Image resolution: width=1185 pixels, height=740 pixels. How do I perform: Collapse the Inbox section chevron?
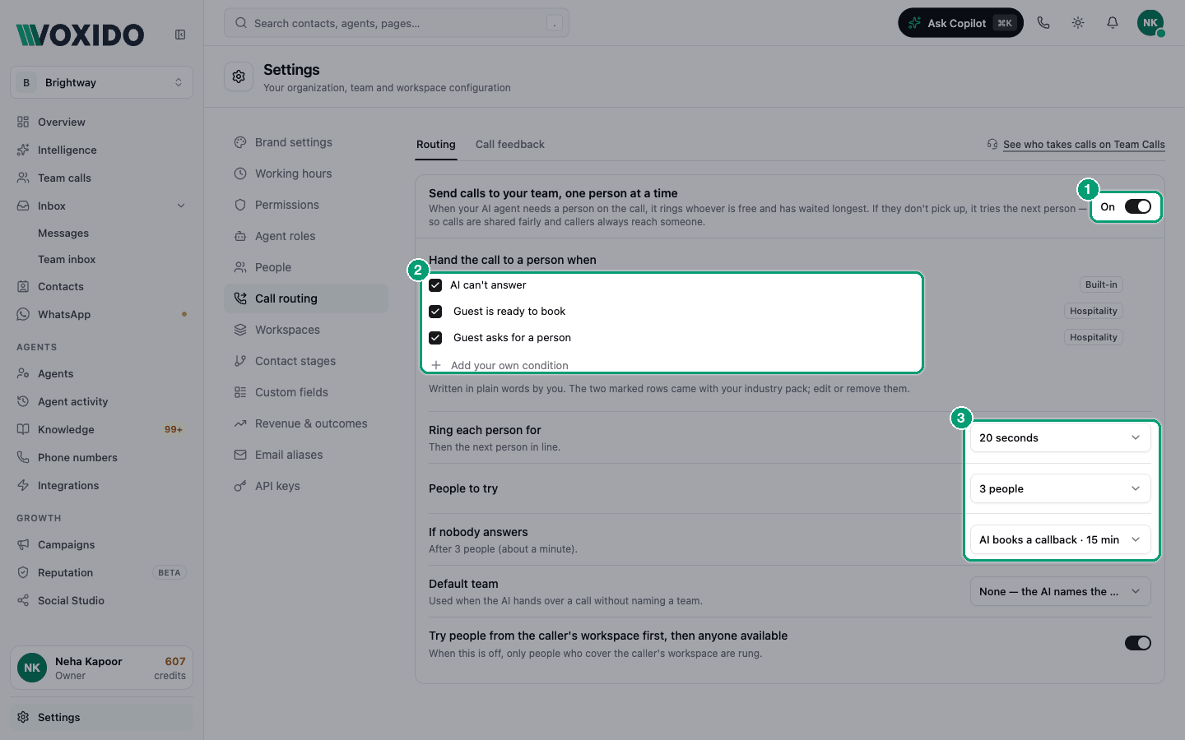(181, 206)
